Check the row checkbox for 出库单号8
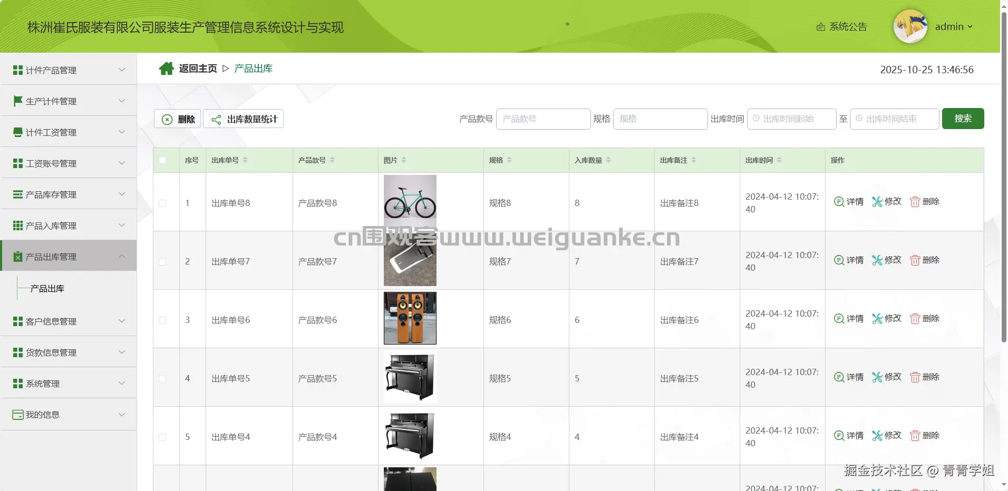This screenshot has height=491, width=1008. (x=162, y=203)
